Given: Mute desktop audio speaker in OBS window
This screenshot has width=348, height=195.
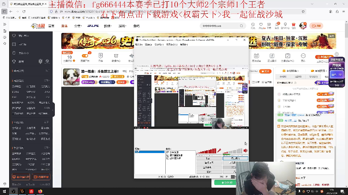Looking at the screenshot, I should point(245,150).
